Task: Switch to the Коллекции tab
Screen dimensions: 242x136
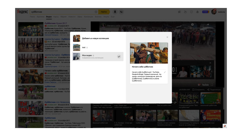Action: pos(89,17)
